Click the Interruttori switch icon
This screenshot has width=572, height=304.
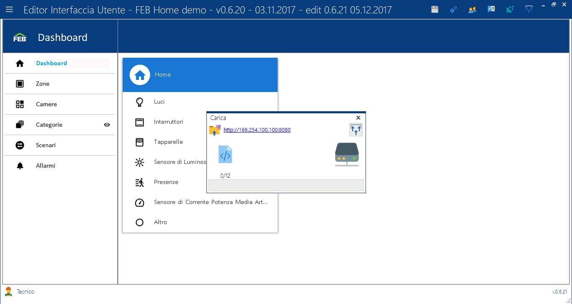(x=139, y=122)
